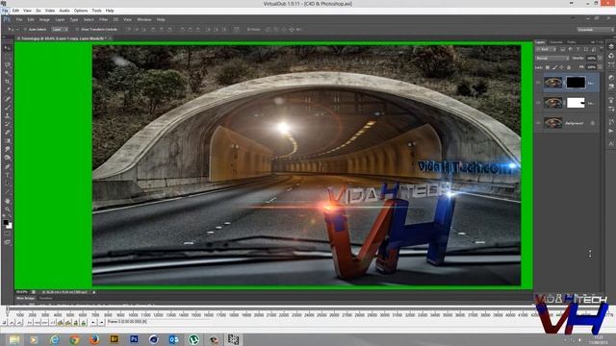Select the Horizontal Type tool
The image size is (616, 346).
7,175
